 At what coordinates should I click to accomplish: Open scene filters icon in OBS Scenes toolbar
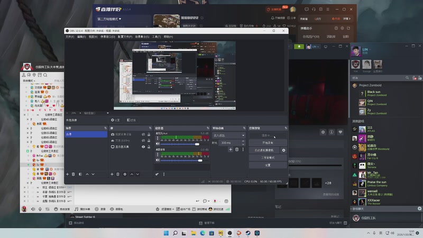pos(80,175)
